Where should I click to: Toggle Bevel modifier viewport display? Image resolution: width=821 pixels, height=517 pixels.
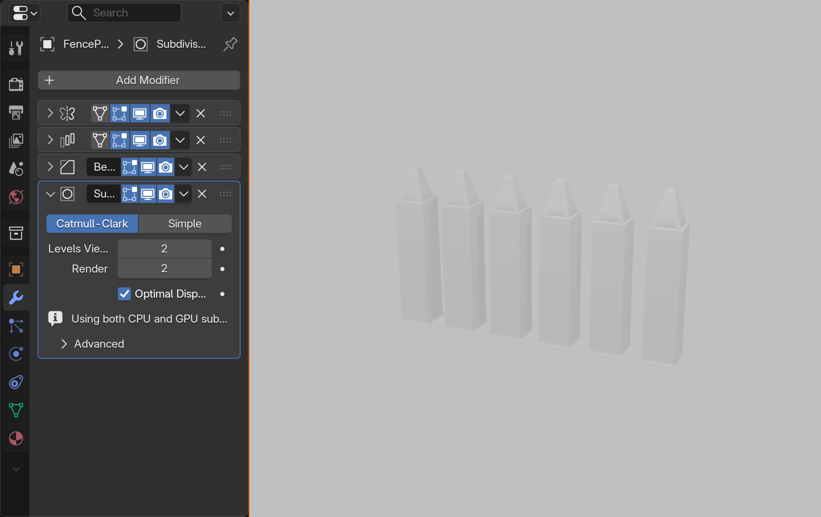click(x=148, y=167)
